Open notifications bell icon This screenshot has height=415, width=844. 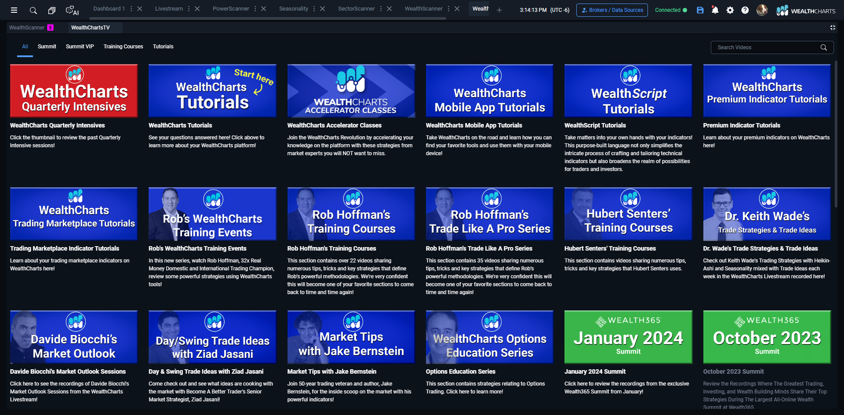point(715,10)
